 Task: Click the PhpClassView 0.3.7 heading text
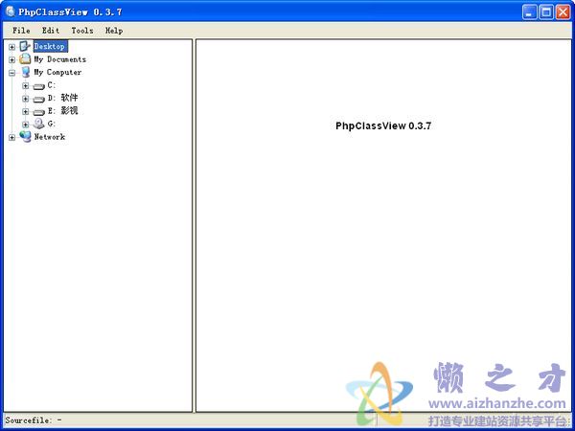pyautogui.click(x=383, y=126)
